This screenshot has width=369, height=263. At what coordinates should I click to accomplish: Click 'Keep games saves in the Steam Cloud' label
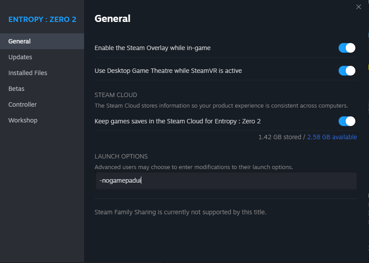pyautogui.click(x=181, y=121)
